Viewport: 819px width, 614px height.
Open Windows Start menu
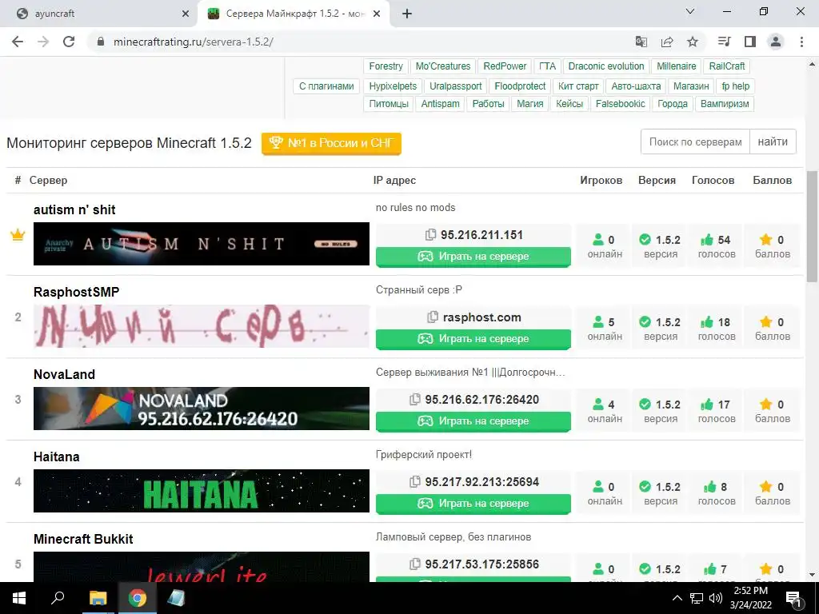(x=19, y=598)
